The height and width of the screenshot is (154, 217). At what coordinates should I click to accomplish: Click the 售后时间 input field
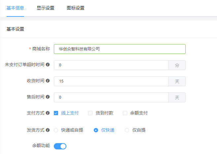(x=111, y=97)
